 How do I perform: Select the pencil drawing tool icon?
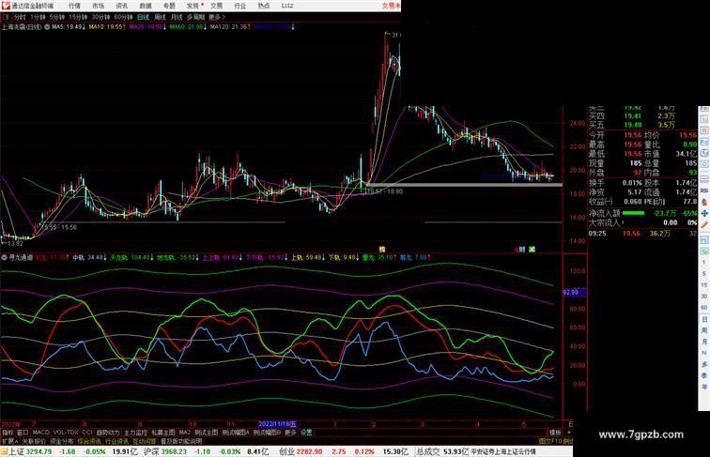(704, 224)
